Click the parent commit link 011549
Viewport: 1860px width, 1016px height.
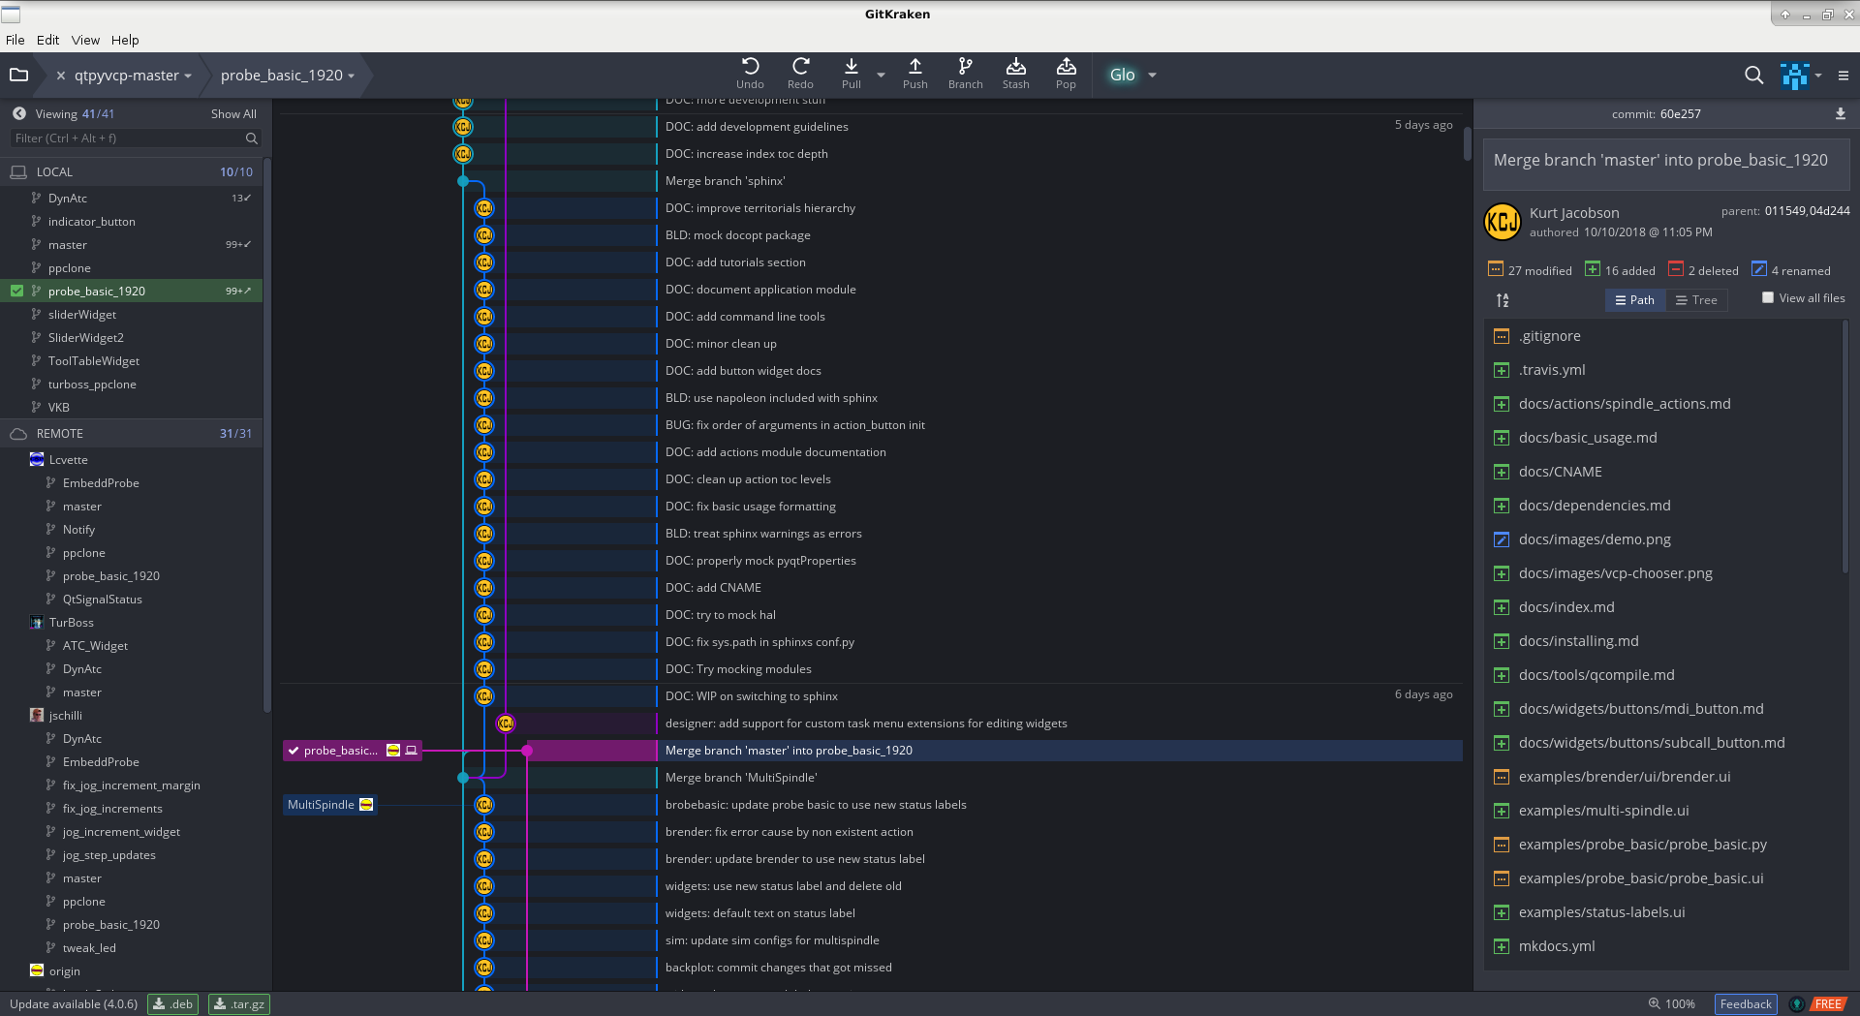[x=1784, y=211]
